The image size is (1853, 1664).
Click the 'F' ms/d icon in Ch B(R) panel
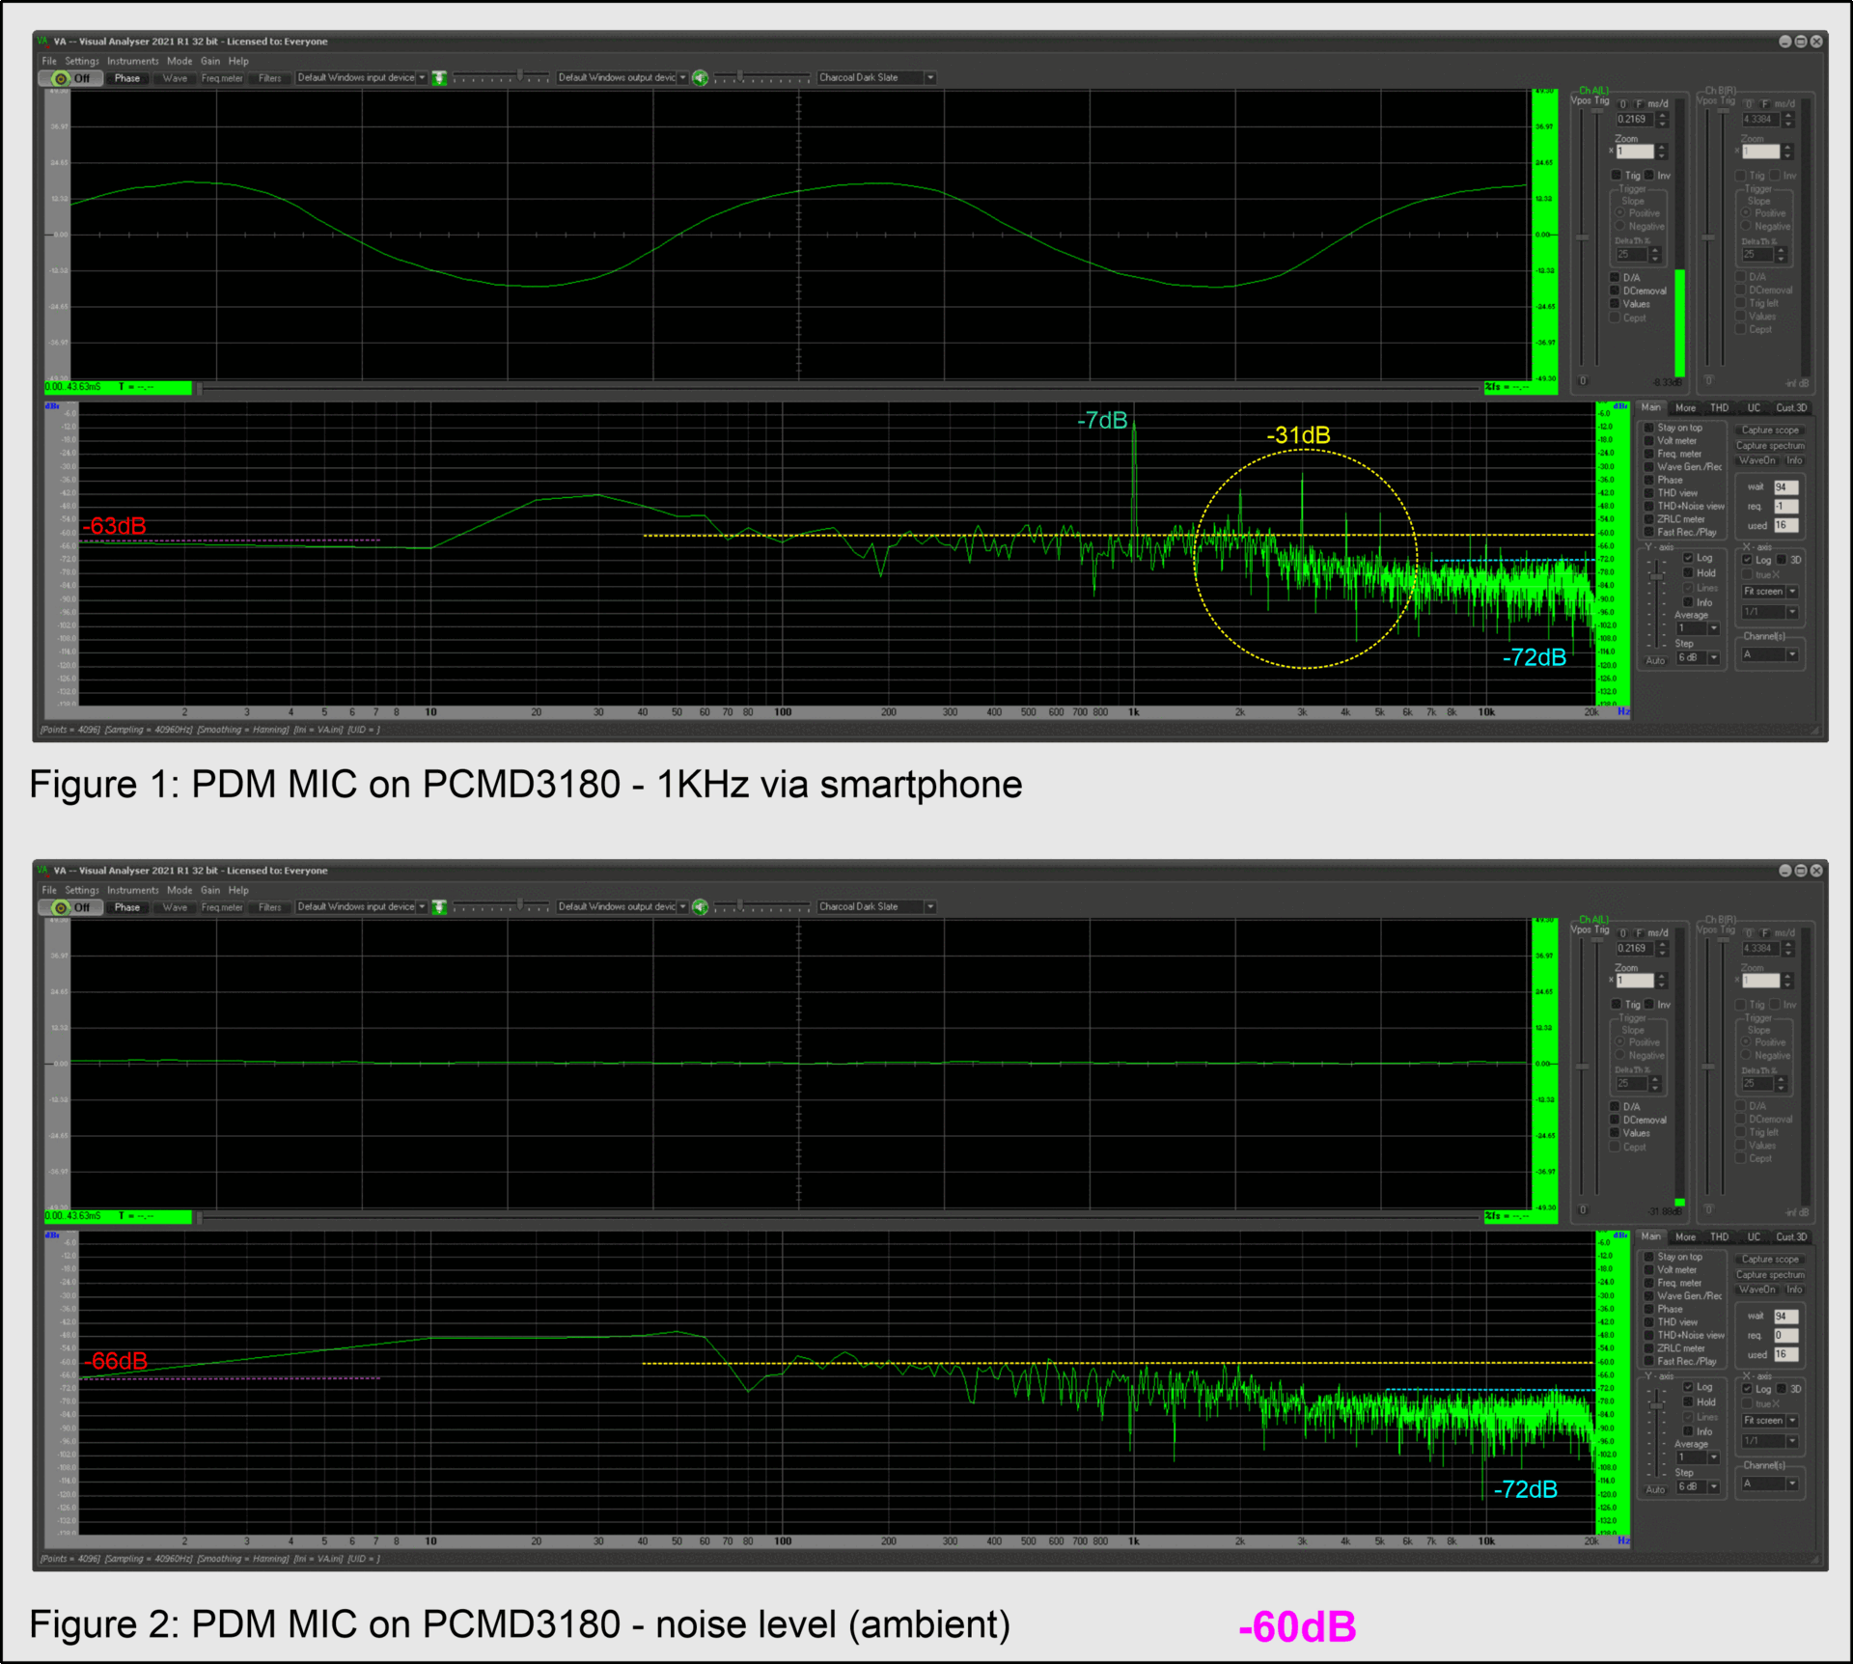point(1765,104)
